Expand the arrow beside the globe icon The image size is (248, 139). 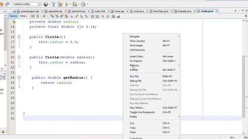[50, 4]
